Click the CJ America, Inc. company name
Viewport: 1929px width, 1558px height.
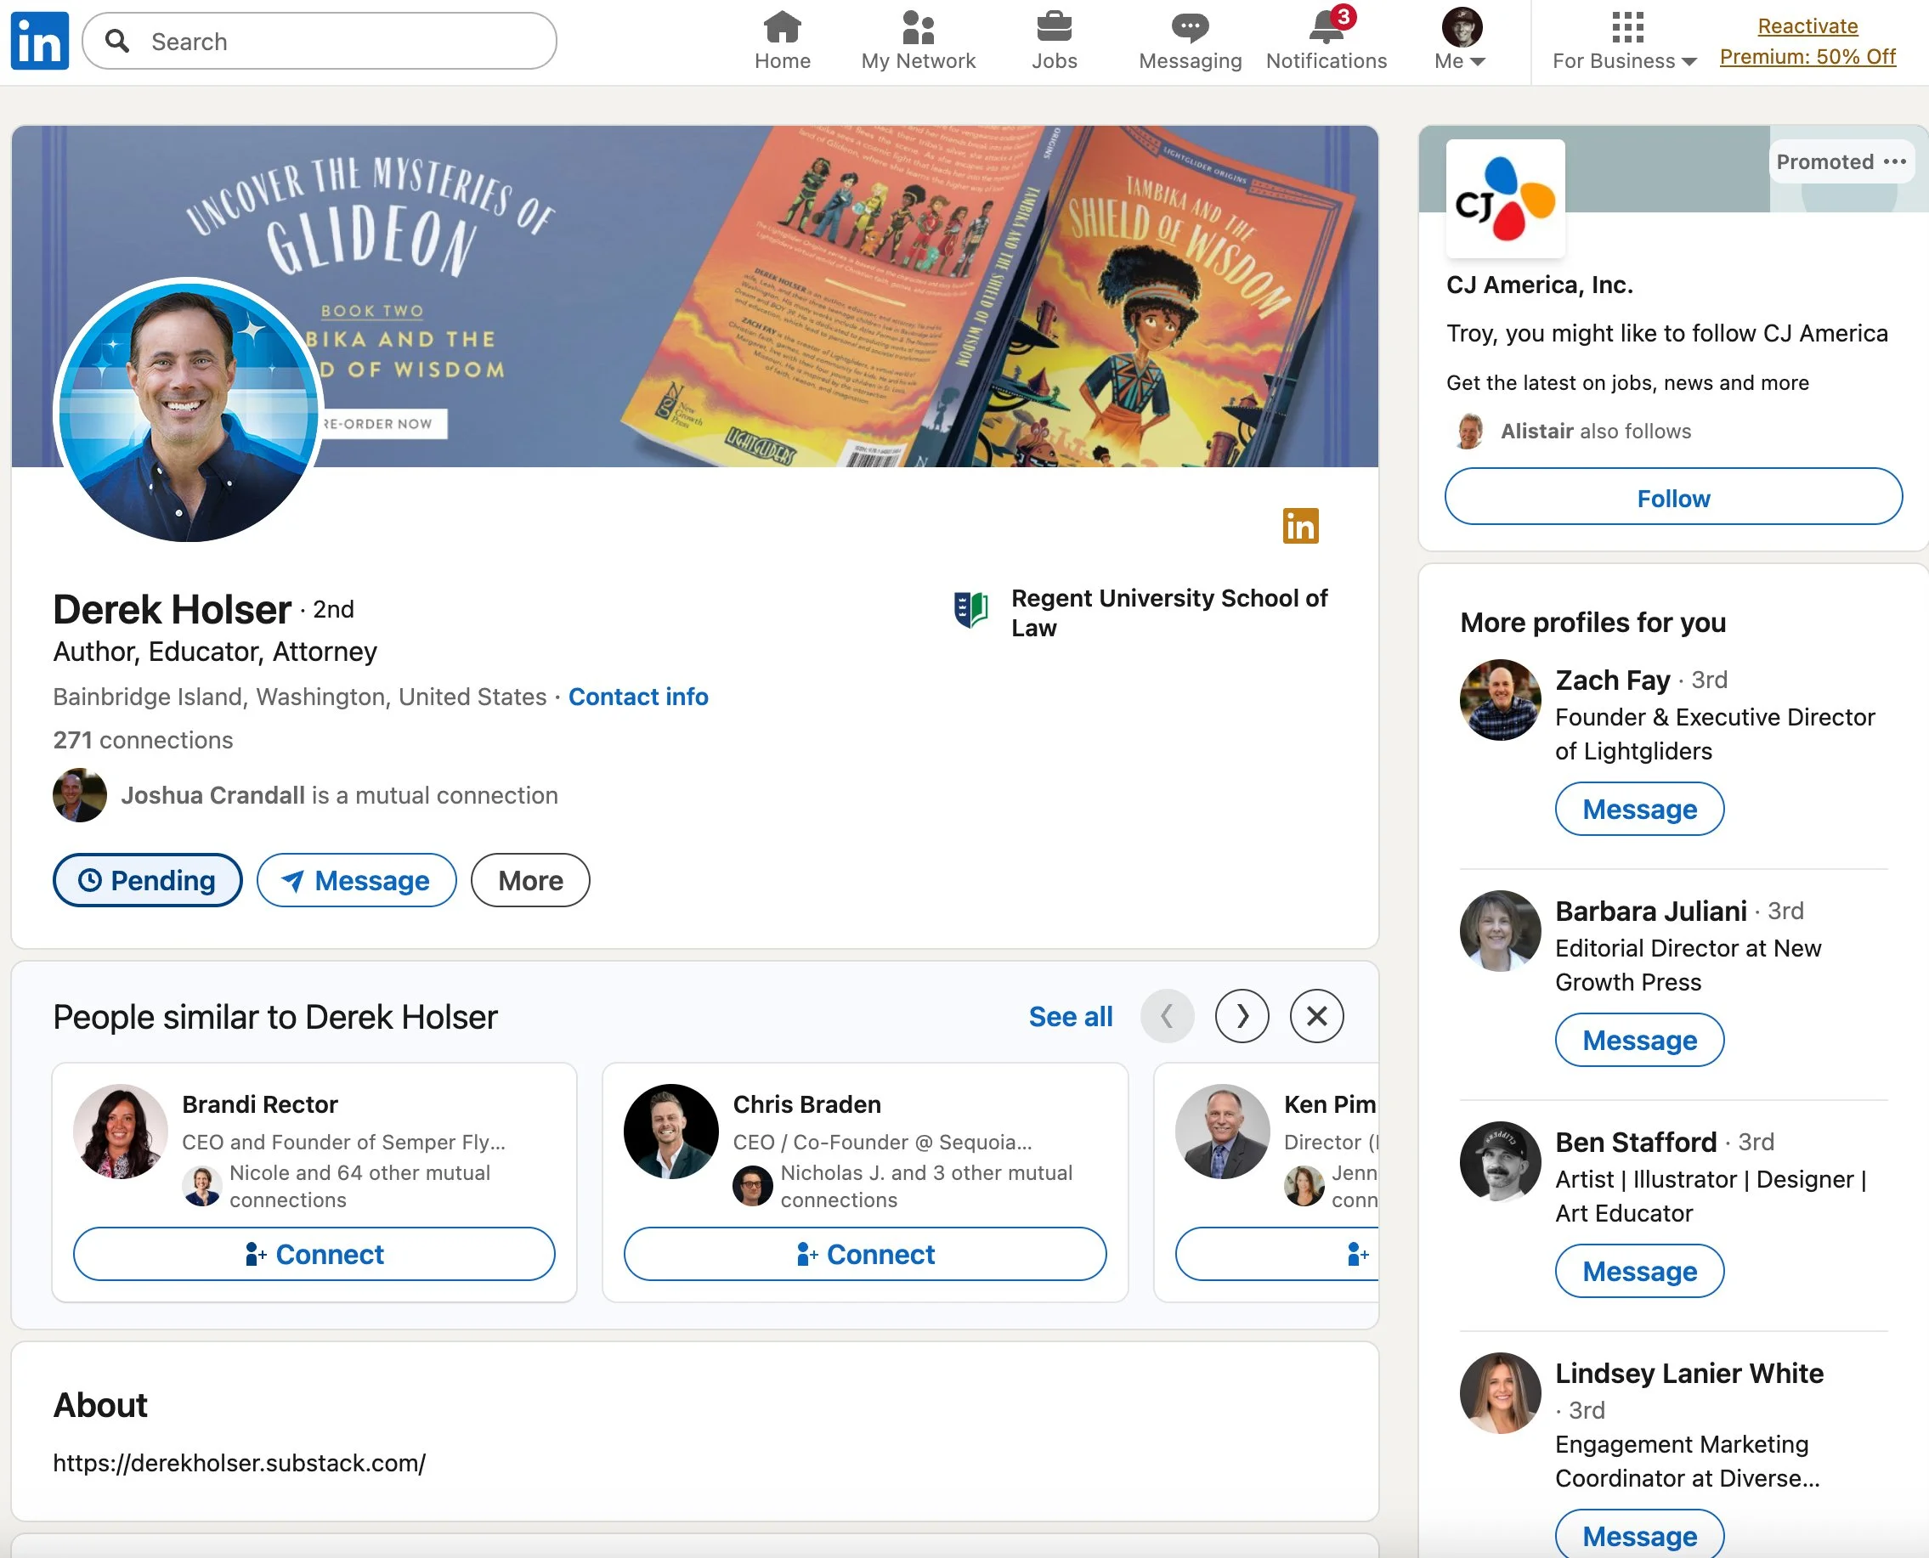(1540, 285)
